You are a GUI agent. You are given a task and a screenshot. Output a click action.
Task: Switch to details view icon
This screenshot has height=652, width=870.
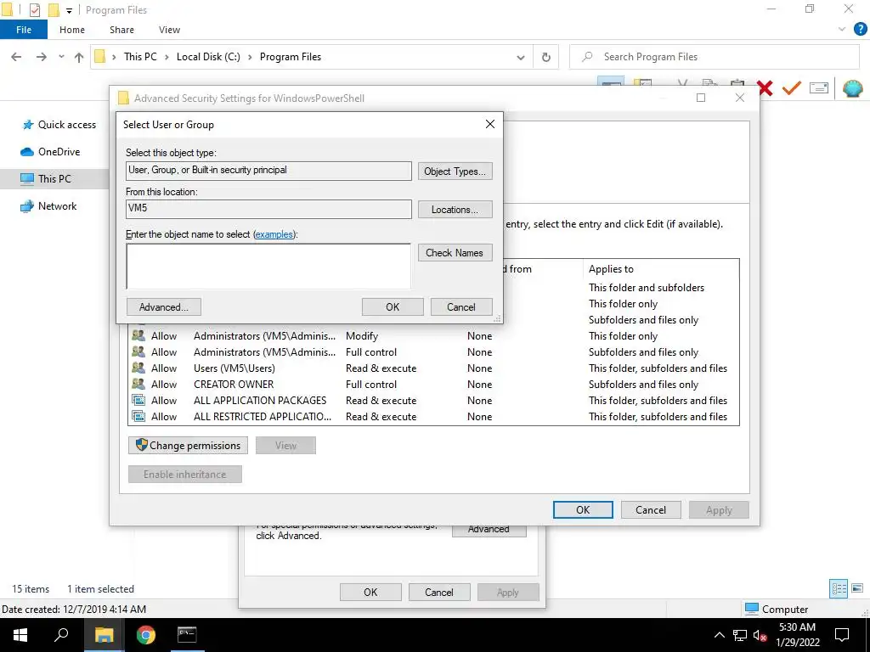(x=839, y=589)
